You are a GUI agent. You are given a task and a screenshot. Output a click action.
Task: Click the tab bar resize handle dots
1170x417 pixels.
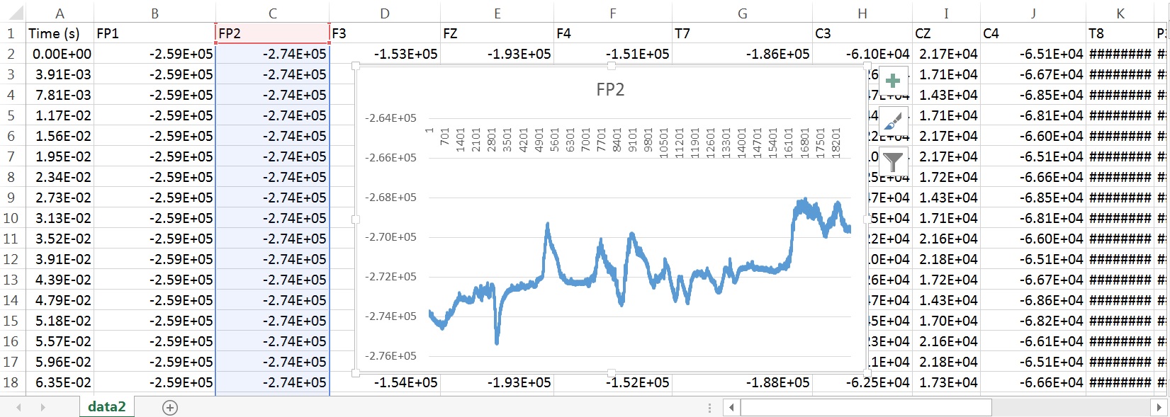[709, 407]
